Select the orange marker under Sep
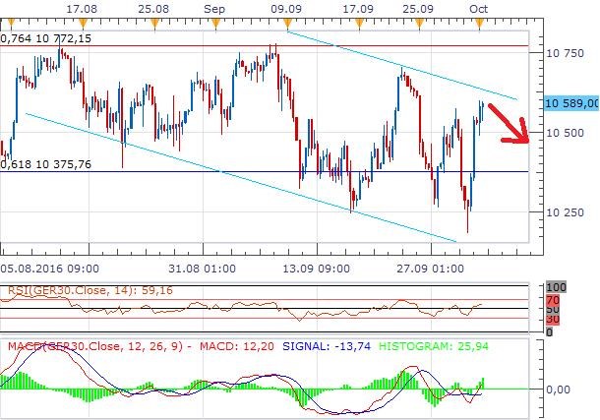 tap(214, 20)
